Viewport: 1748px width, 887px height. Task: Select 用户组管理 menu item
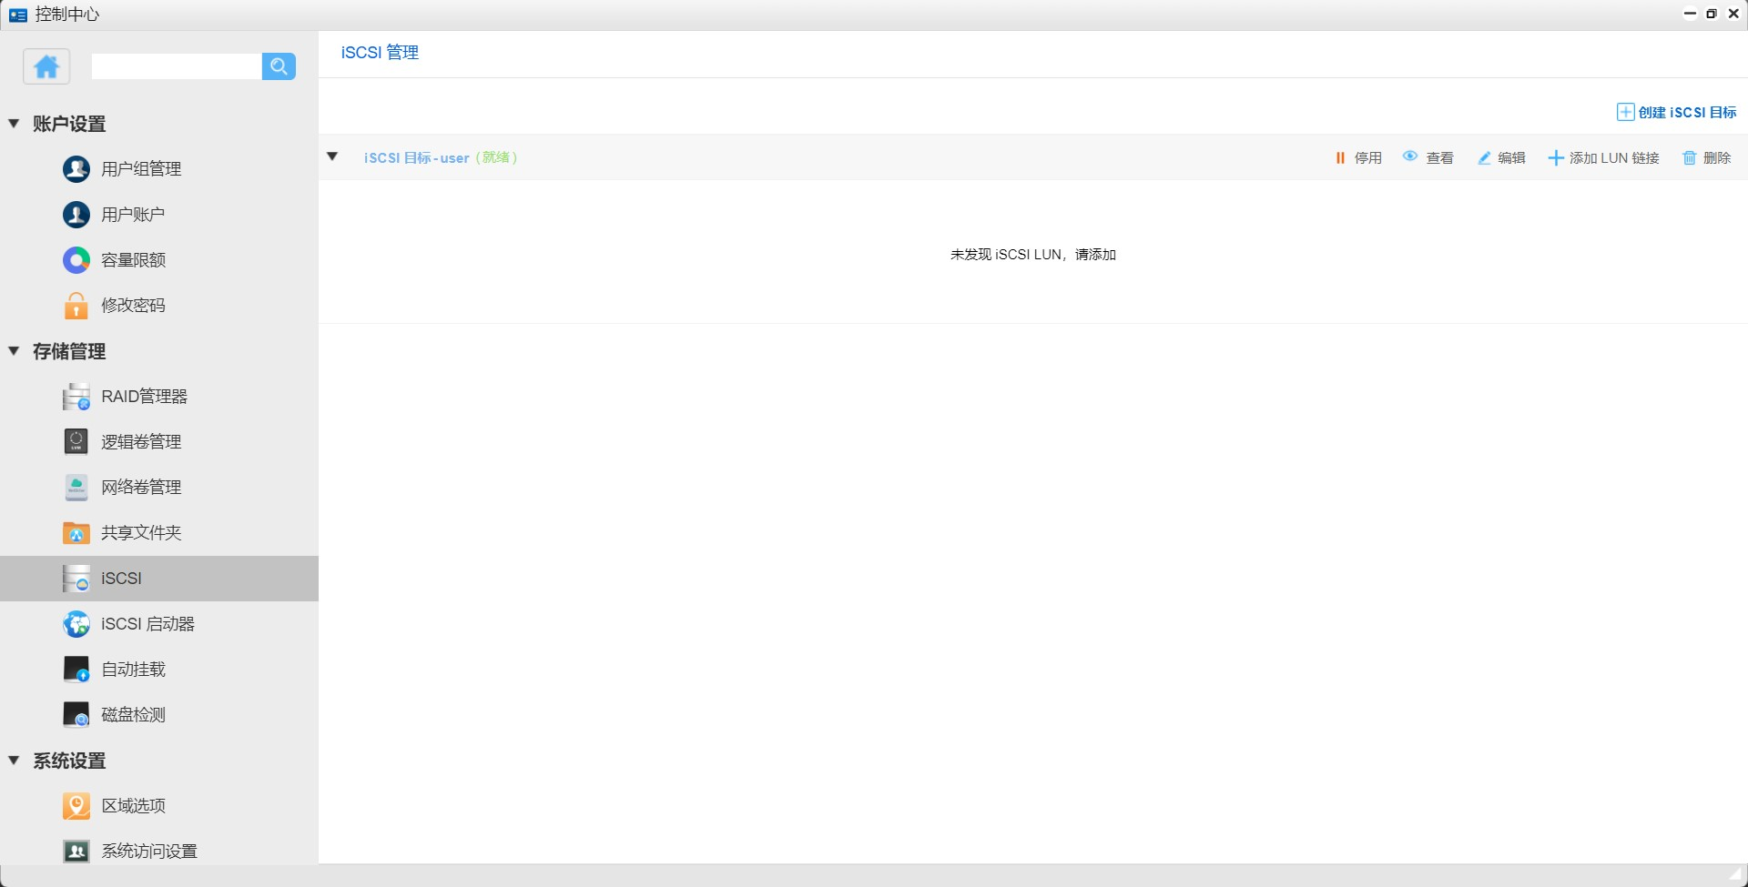pos(140,169)
